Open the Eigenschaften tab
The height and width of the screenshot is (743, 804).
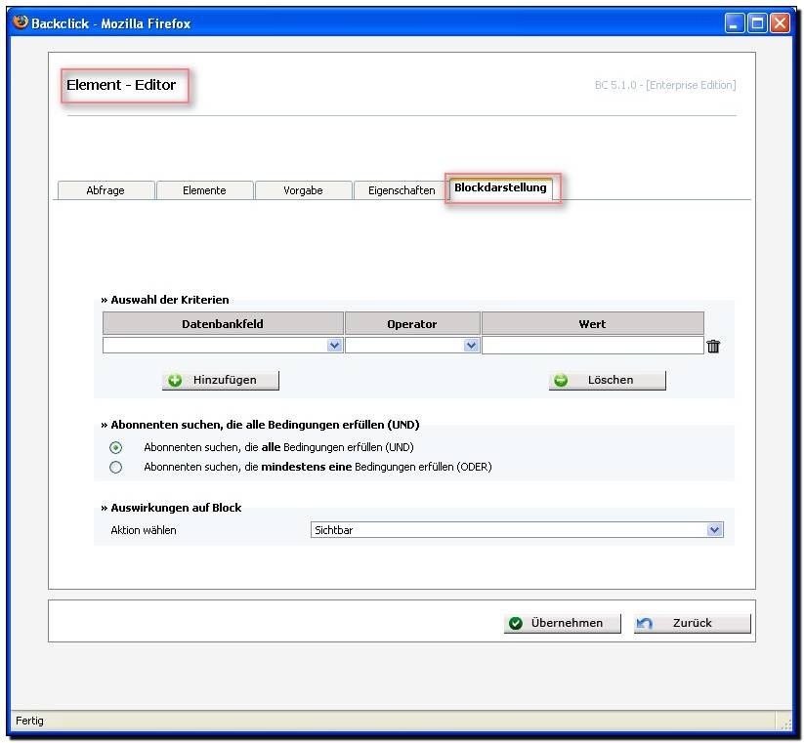pyautogui.click(x=402, y=190)
